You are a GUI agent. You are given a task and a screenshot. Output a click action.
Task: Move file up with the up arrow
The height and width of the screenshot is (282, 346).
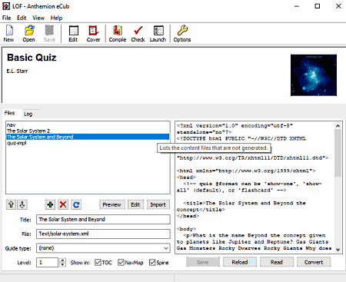(11, 204)
